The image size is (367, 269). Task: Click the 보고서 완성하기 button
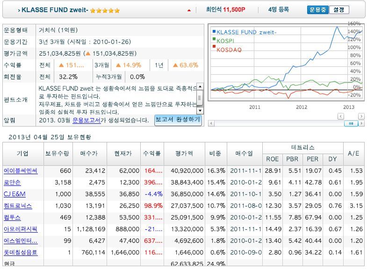[x=178, y=120]
